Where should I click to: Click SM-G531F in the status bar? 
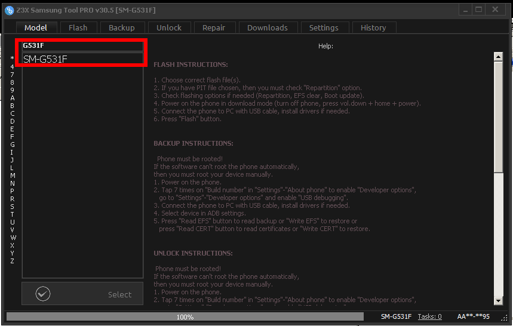[x=396, y=316]
